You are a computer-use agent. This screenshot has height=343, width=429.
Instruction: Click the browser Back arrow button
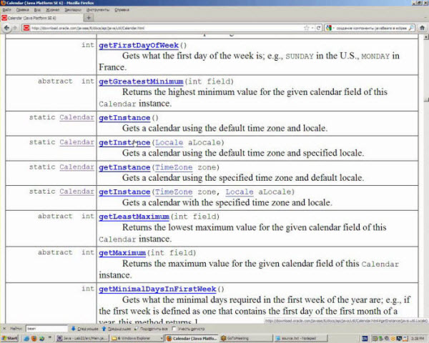coord(8,28)
